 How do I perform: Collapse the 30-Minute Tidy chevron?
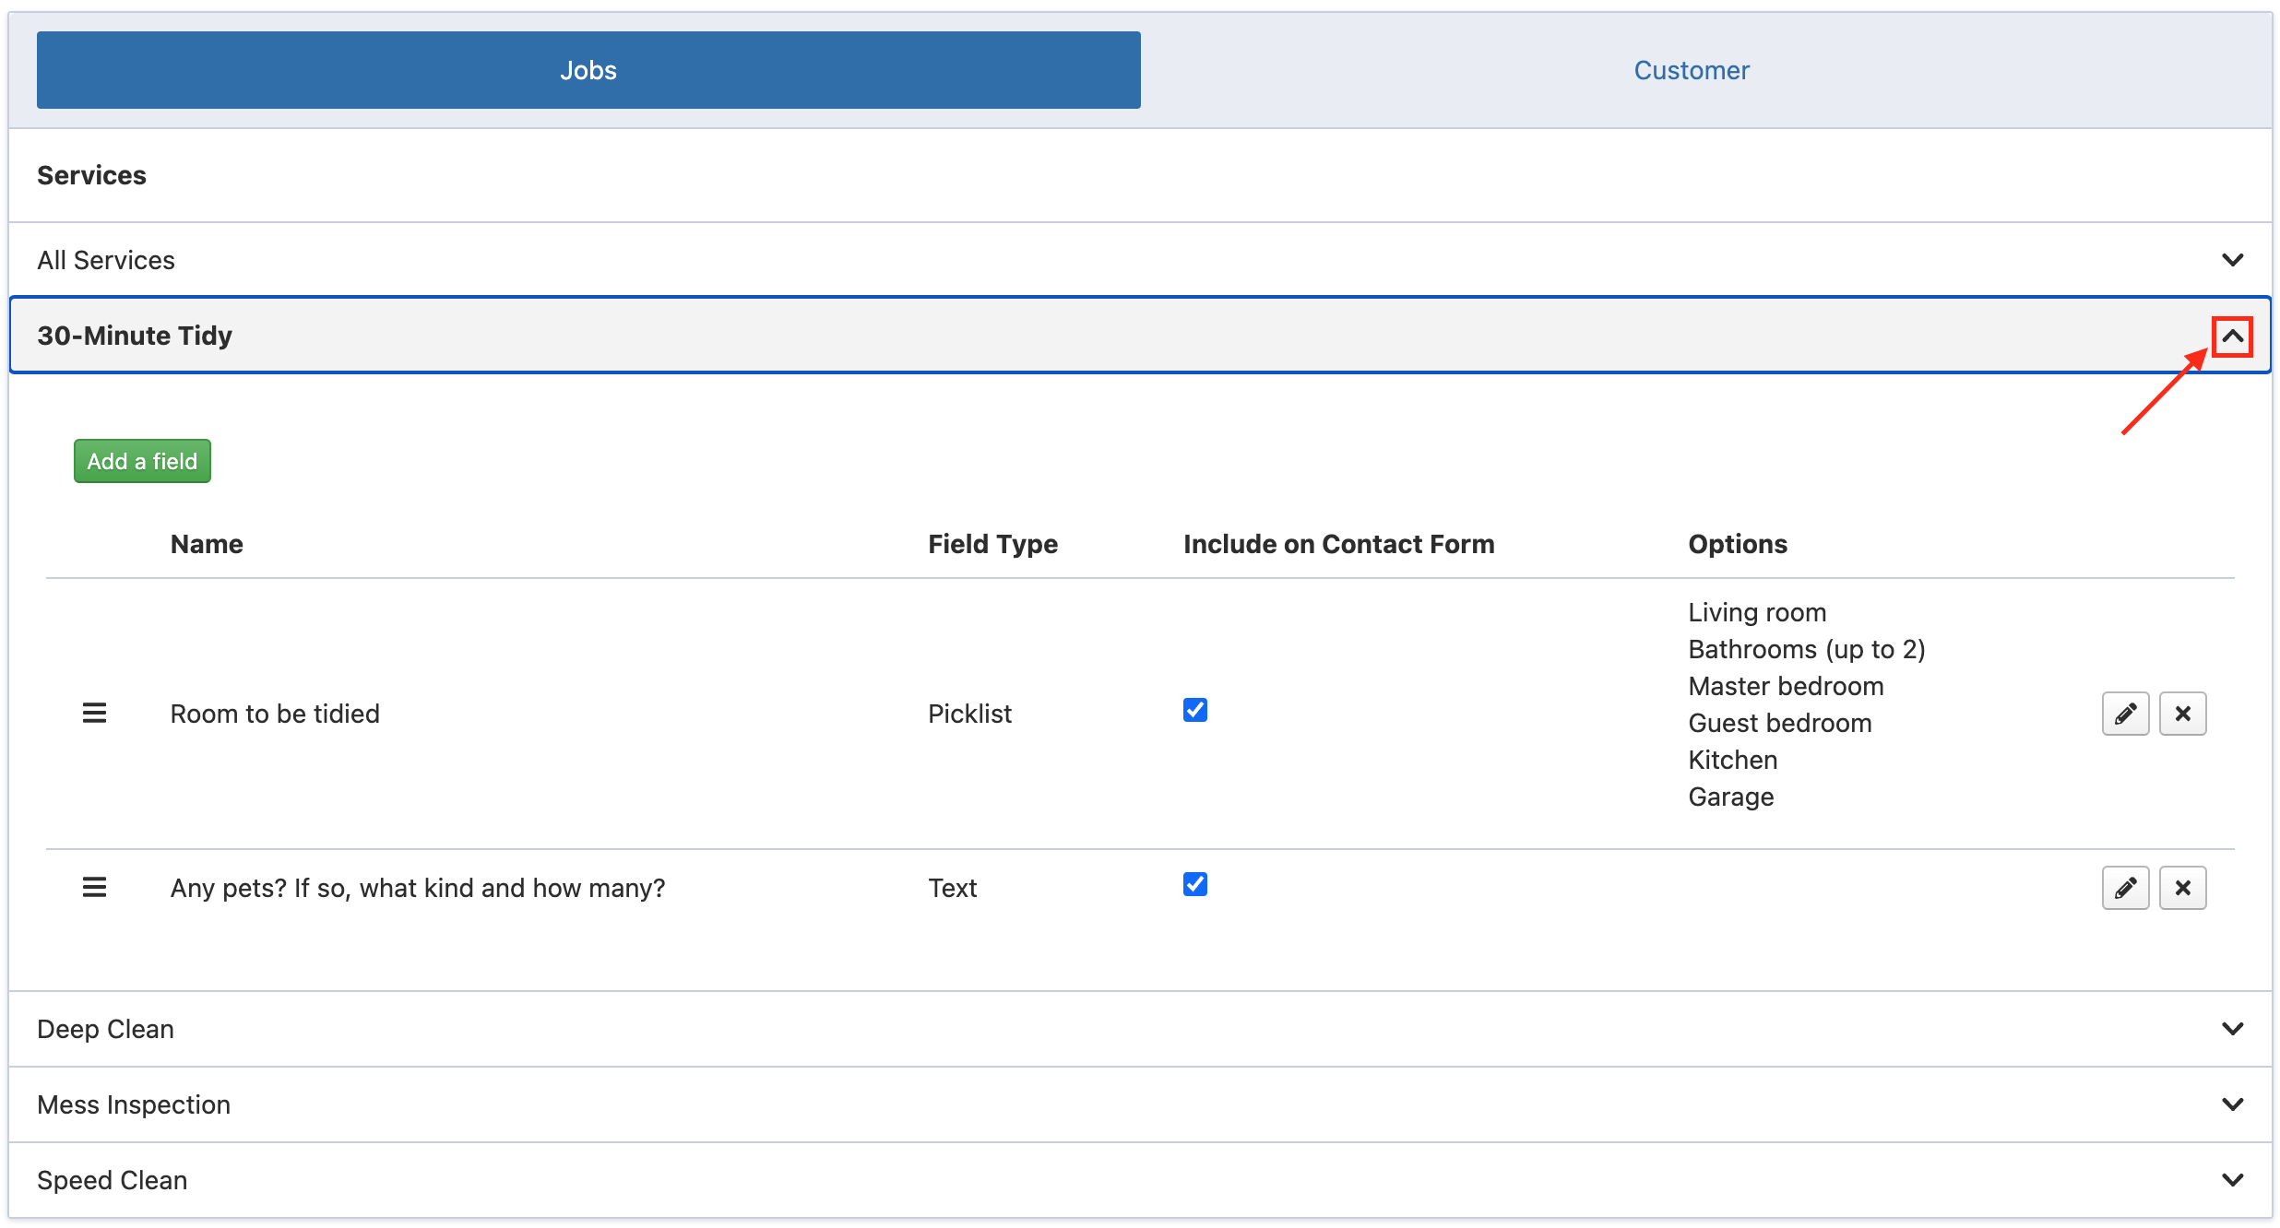pyautogui.click(x=2232, y=336)
